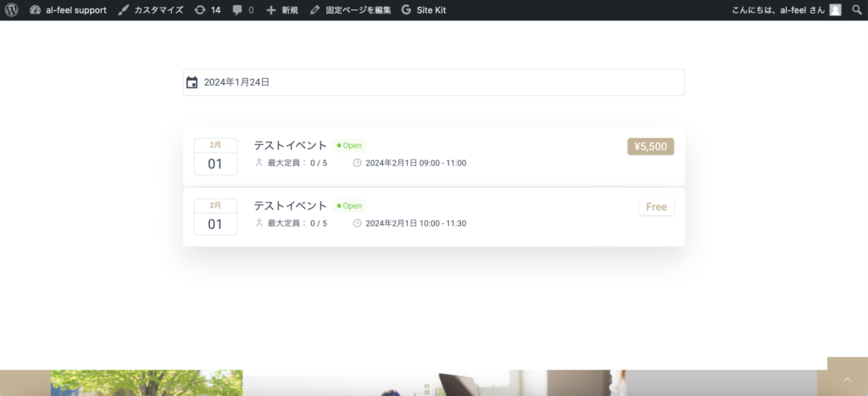Open the date picker showing 2024年1月24日
Screen dimensions: 868x396
pos(433,82)
